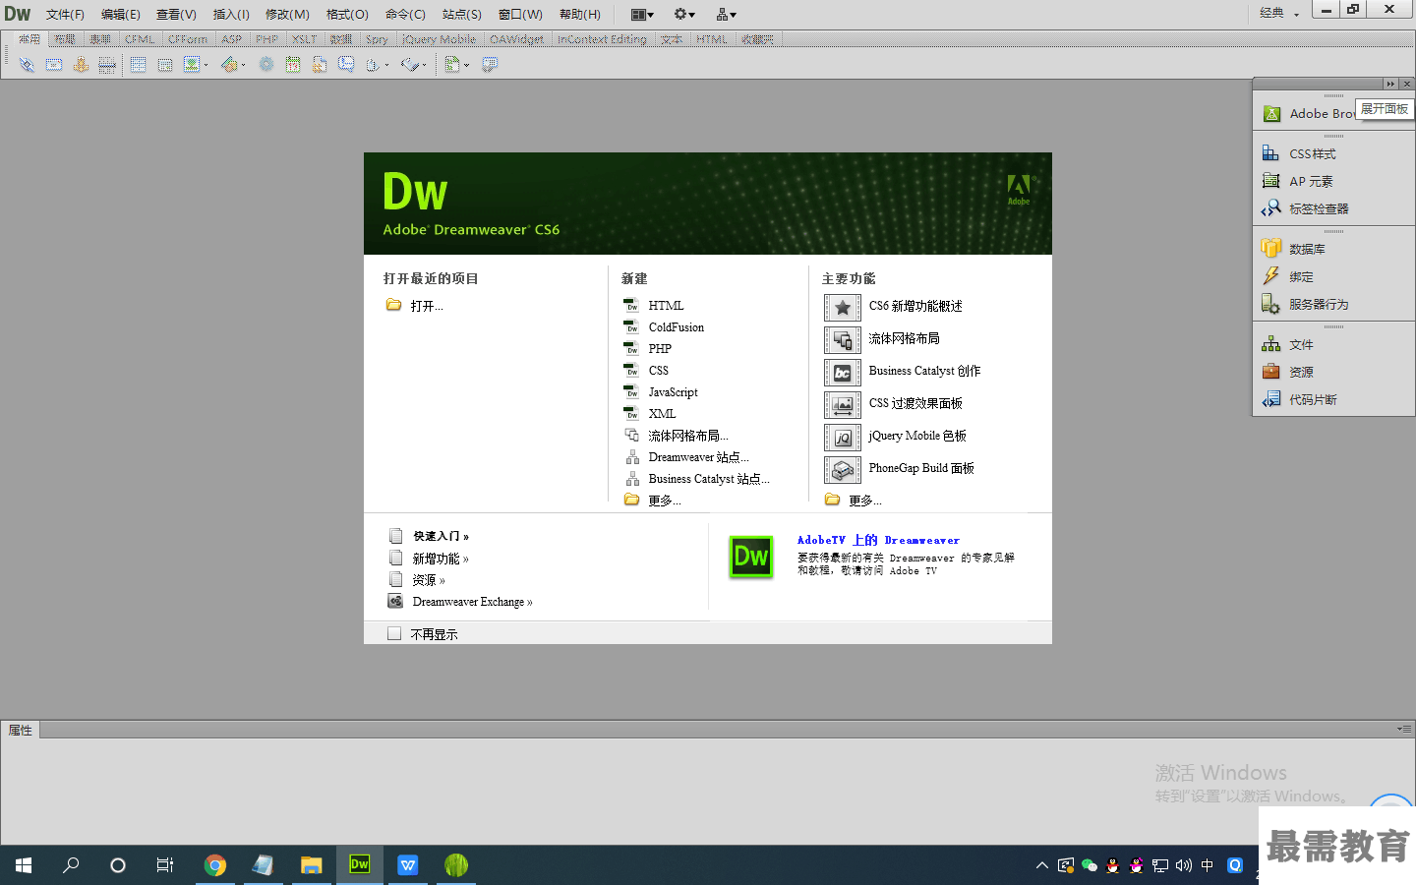Open the 站点(S) menu

[x=461, y=14]
